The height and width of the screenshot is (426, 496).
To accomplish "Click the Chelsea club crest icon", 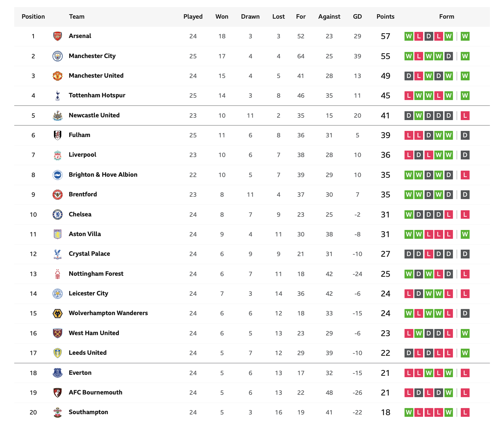I will 58,214.
